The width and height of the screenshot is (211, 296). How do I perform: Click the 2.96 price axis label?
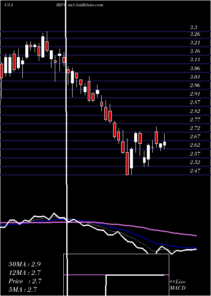[x=195, y=85]
